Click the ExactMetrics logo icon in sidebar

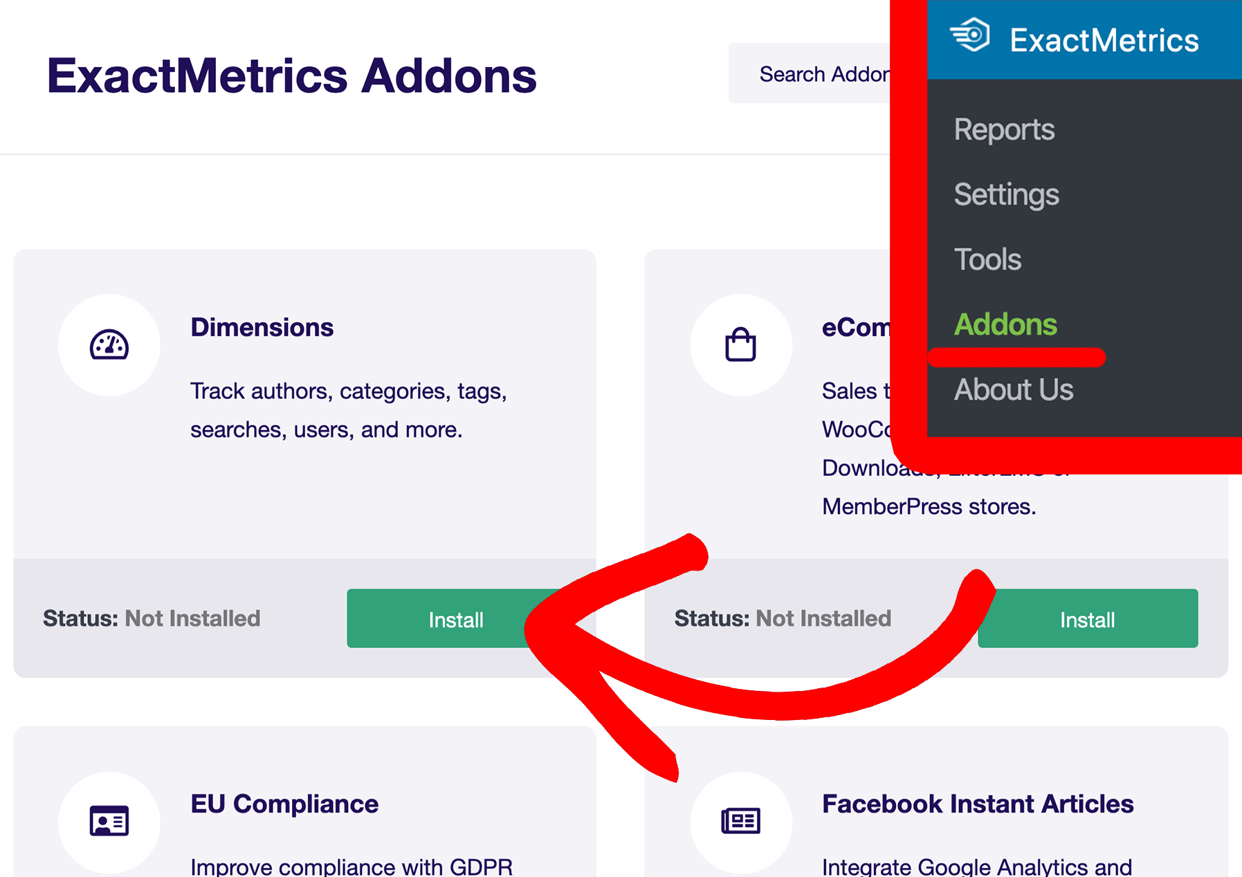point(969,35)
